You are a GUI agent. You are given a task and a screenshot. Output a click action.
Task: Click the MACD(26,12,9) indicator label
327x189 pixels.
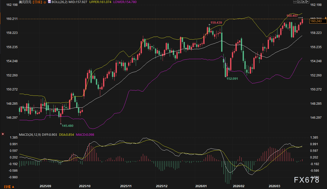point(29,134)
